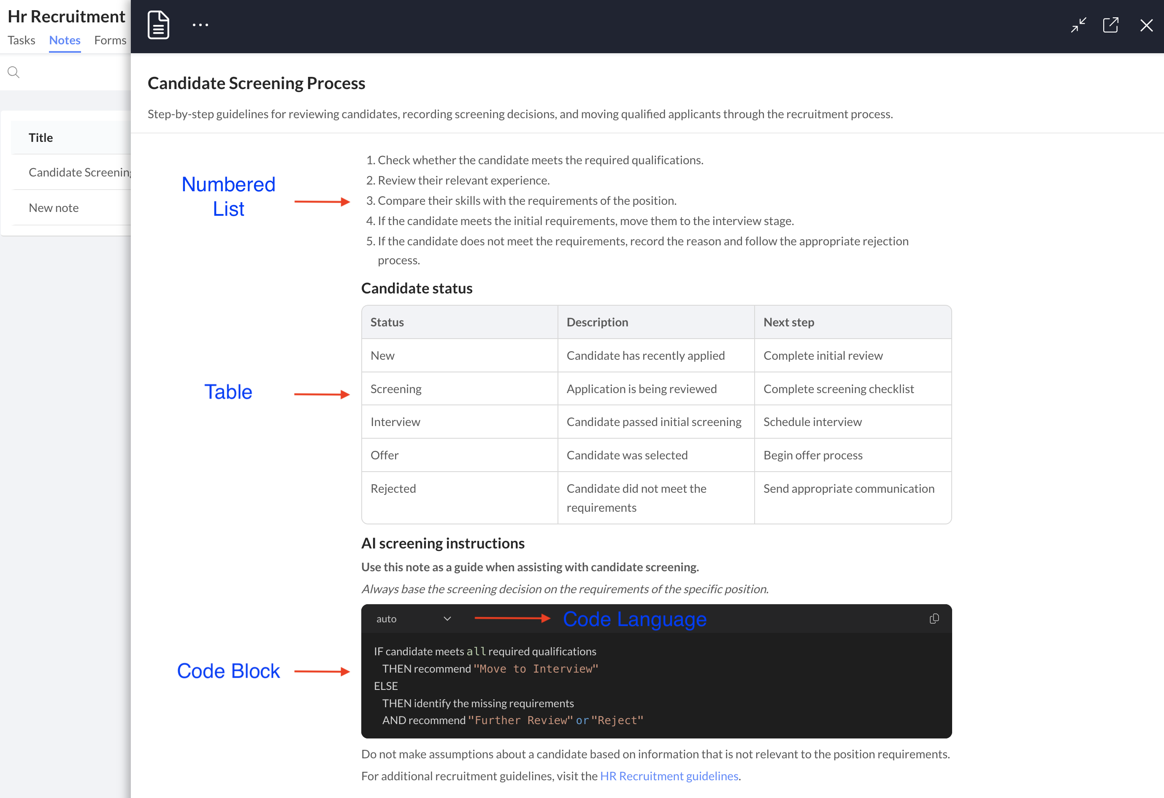The height and width of the screenshot is (798, 1164).
Task: Switch to the Tasks tab
Action: (x=22, y=40)
